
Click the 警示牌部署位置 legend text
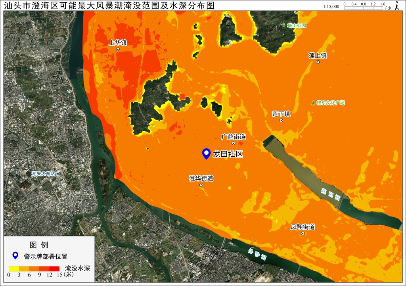click(x=46, y=257)
